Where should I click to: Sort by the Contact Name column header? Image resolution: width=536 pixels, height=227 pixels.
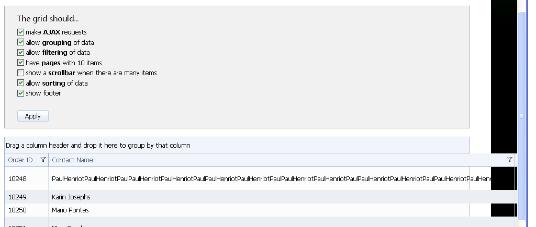(72, 160)
